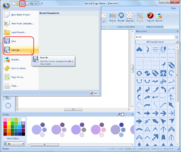Select the bird silhouette resource shape

163,65
